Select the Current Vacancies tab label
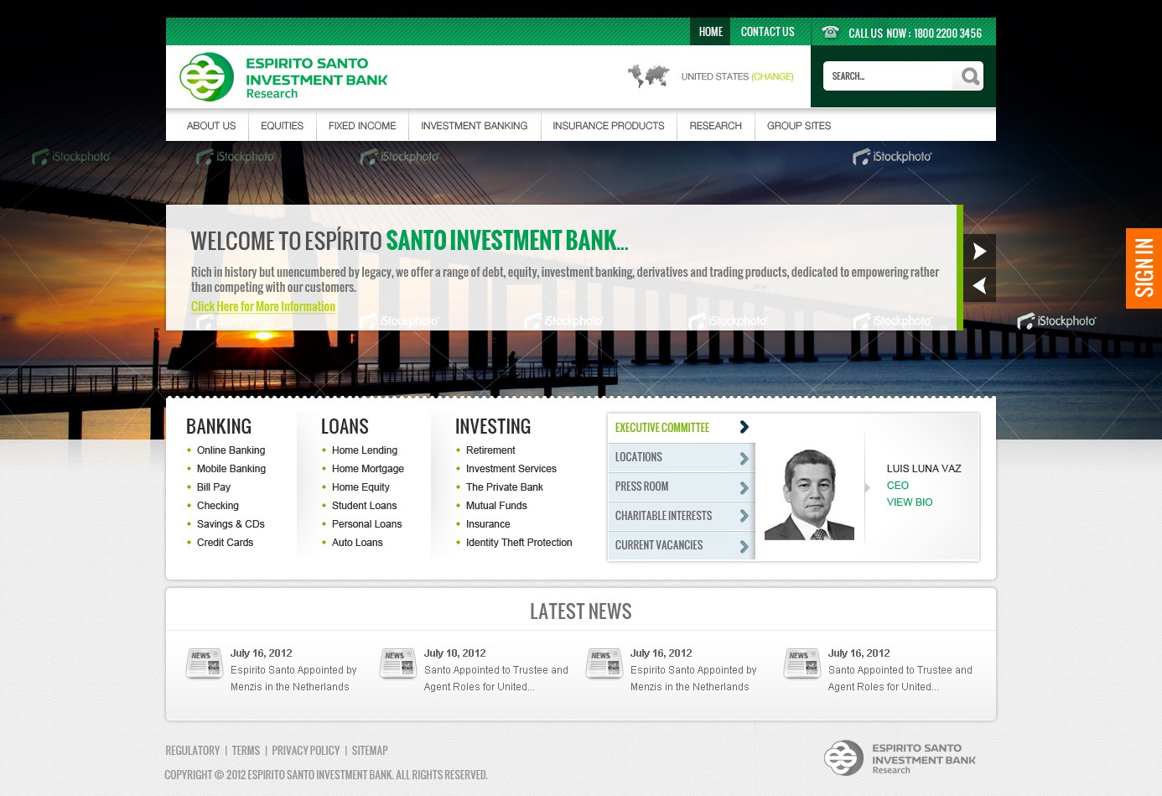This screenshot has height=796, width=1162. tap(659, 545)
